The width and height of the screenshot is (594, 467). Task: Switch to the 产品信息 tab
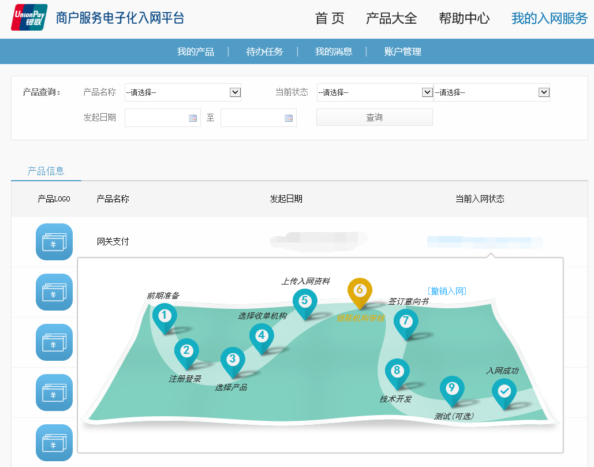coord(46,171)
